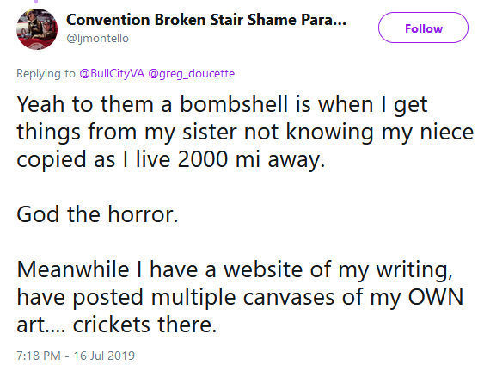The width and height of the screenshot is (484, 371).
Task: Select the word 'bombshell' in the tweet
Action: tap(234, 104)
